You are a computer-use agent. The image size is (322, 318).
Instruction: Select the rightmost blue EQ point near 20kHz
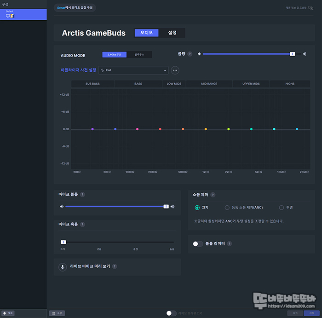pos(297,129)
